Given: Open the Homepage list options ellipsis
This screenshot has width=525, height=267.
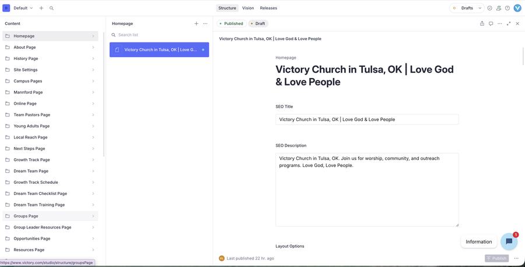Looking at the screenshot, I should [x=205, y=23].
